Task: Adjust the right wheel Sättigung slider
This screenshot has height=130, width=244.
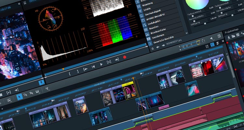Action: coord(232,15)
